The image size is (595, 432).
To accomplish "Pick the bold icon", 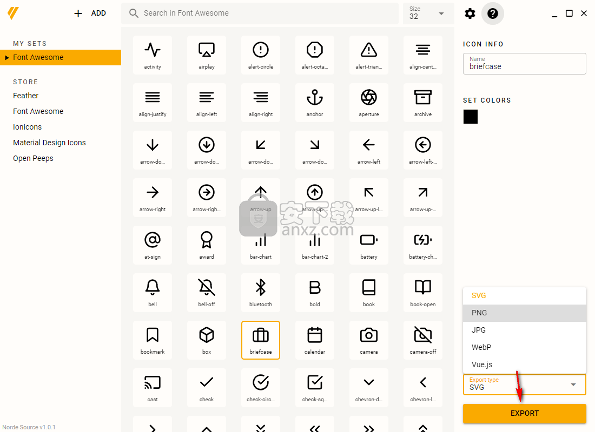I will click(315, 293).
